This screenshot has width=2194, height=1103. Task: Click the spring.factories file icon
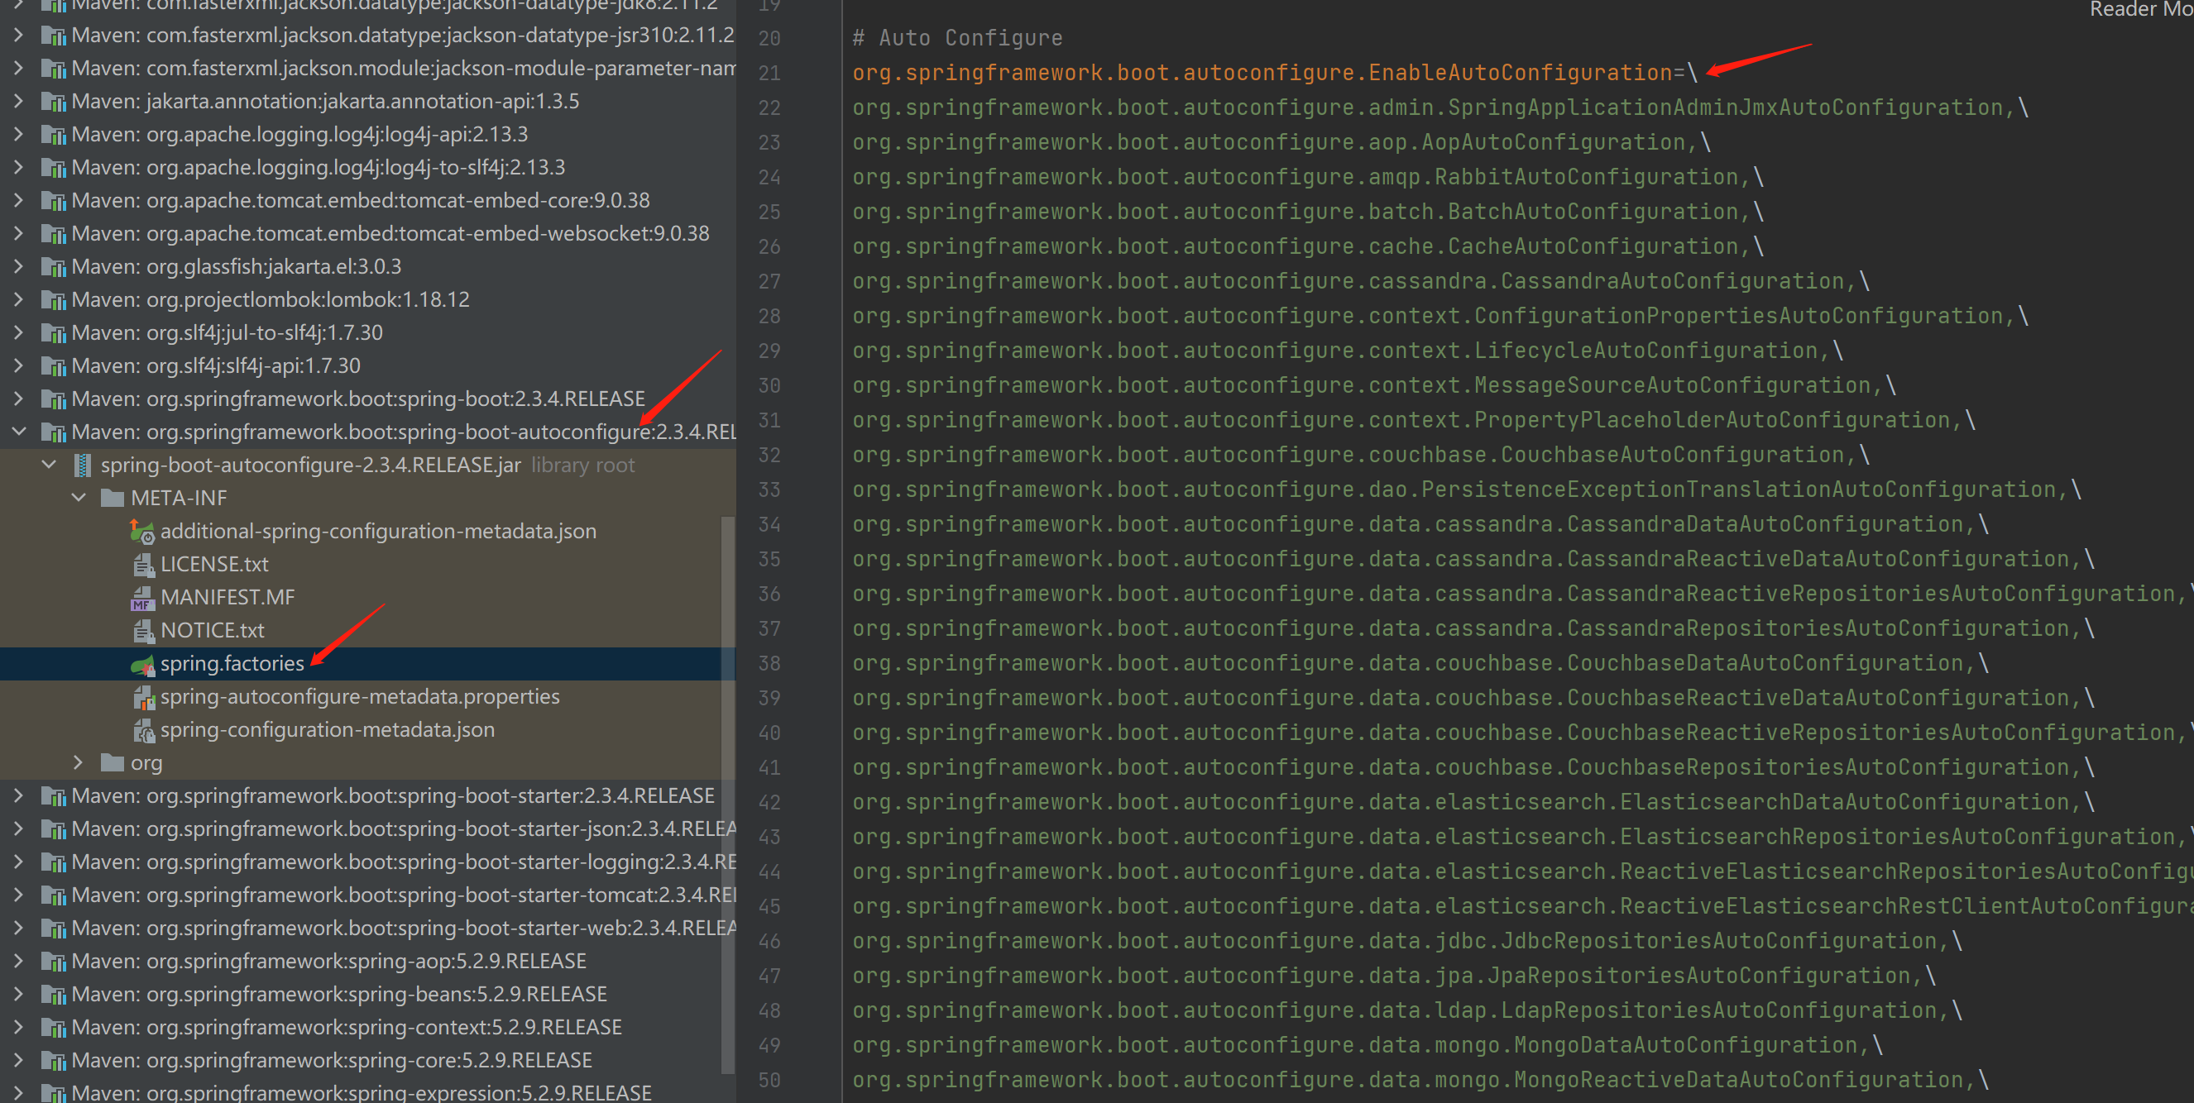[x=142, y=664]
